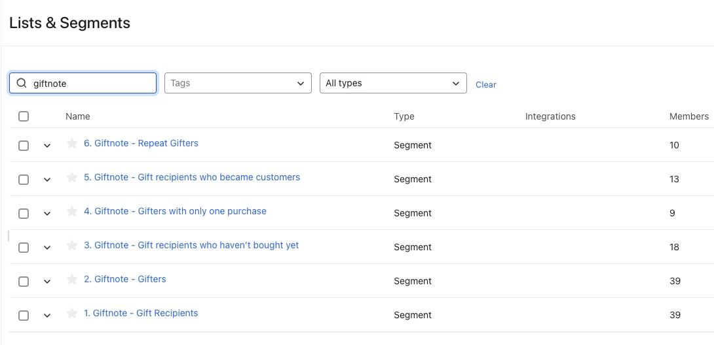
Task: Click the Name column header
Action: coord(78,117)
